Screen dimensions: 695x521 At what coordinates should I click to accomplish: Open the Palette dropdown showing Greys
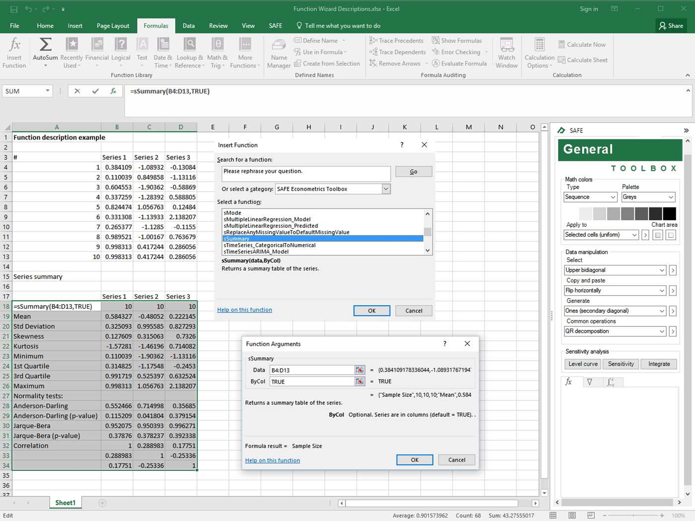671,197
